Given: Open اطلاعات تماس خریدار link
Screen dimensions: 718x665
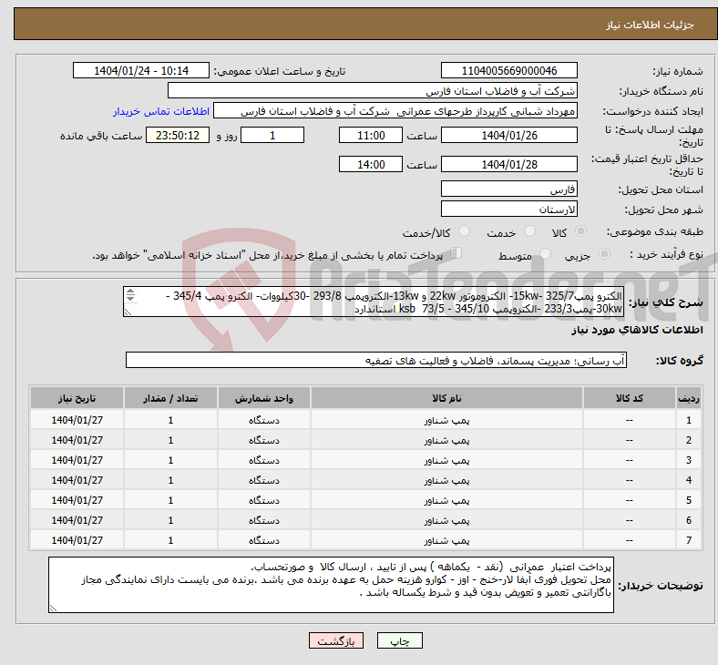Looking at the screenshot, I should coord(161,111).
